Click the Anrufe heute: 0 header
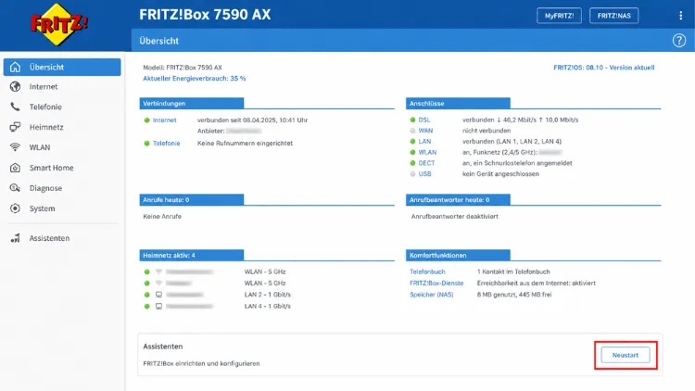Viewport: 695px width, 391px height. (x=192, y=200)
